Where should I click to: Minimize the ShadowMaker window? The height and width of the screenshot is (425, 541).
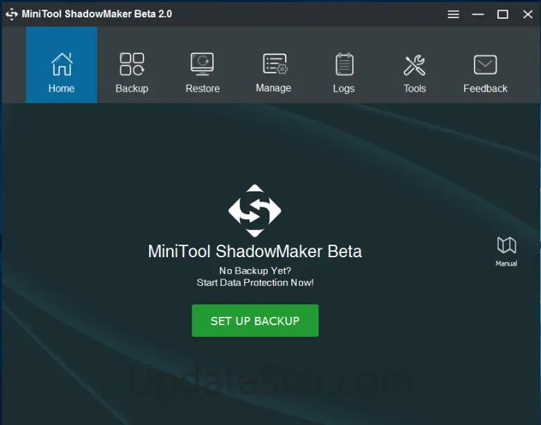pyautogui.click(x=478, y=14)
